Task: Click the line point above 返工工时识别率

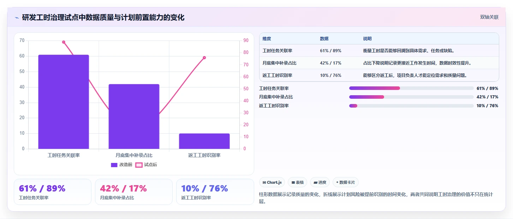Action: tap(204, 57)
